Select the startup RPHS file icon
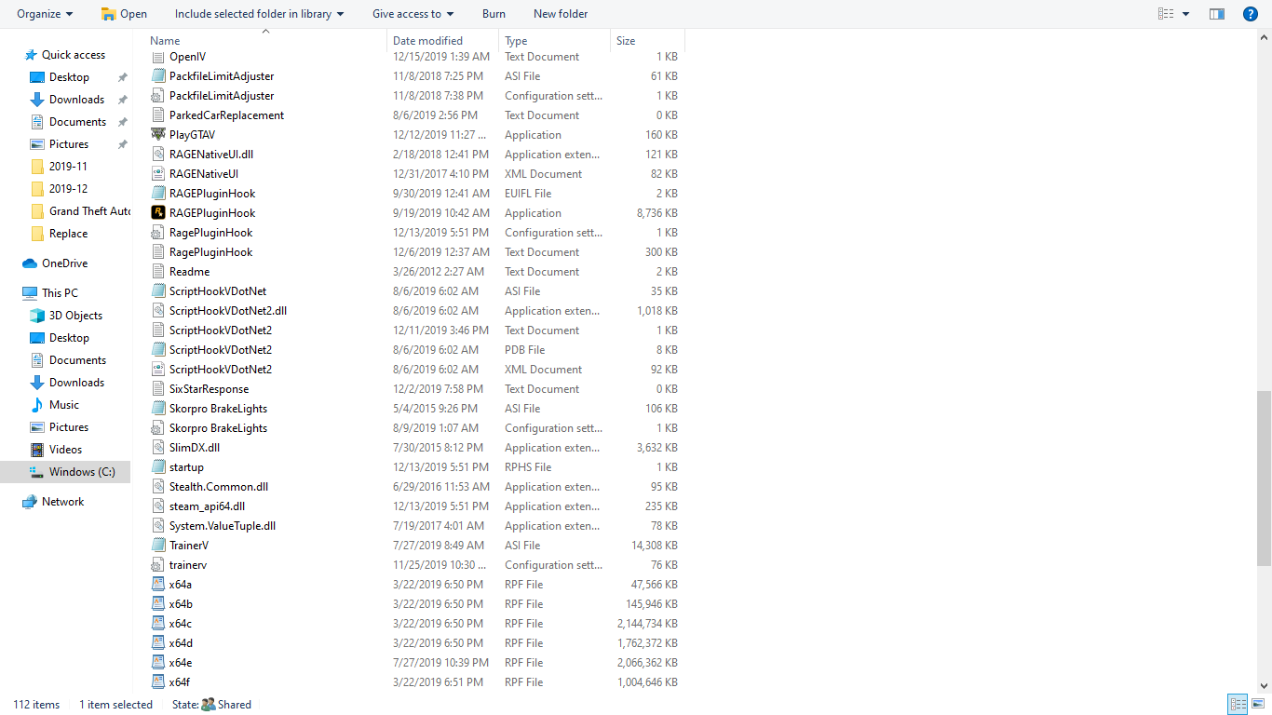 (x=158, y=467)
